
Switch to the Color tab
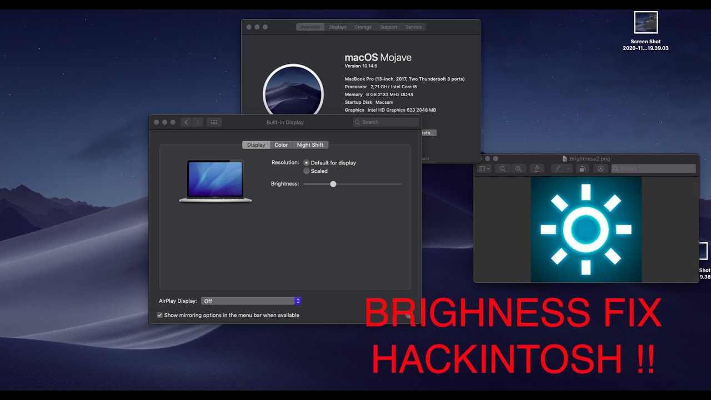282,145
